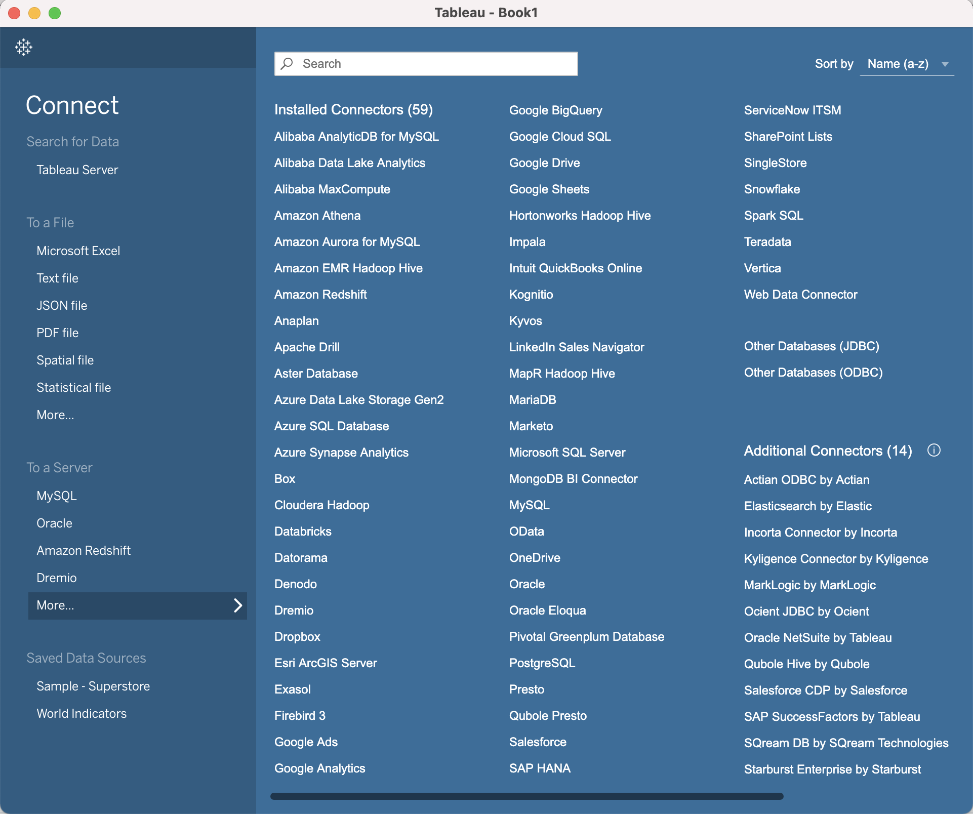Select Salesforce CDP by Salesforce
Viewport: 973px width, 814px height.
[x=826, y=690]
